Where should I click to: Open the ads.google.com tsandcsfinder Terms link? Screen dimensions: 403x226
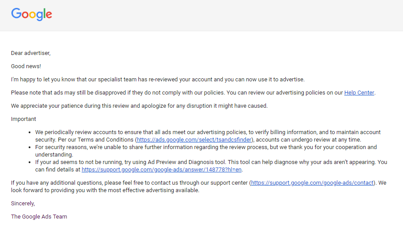[194, 140]
